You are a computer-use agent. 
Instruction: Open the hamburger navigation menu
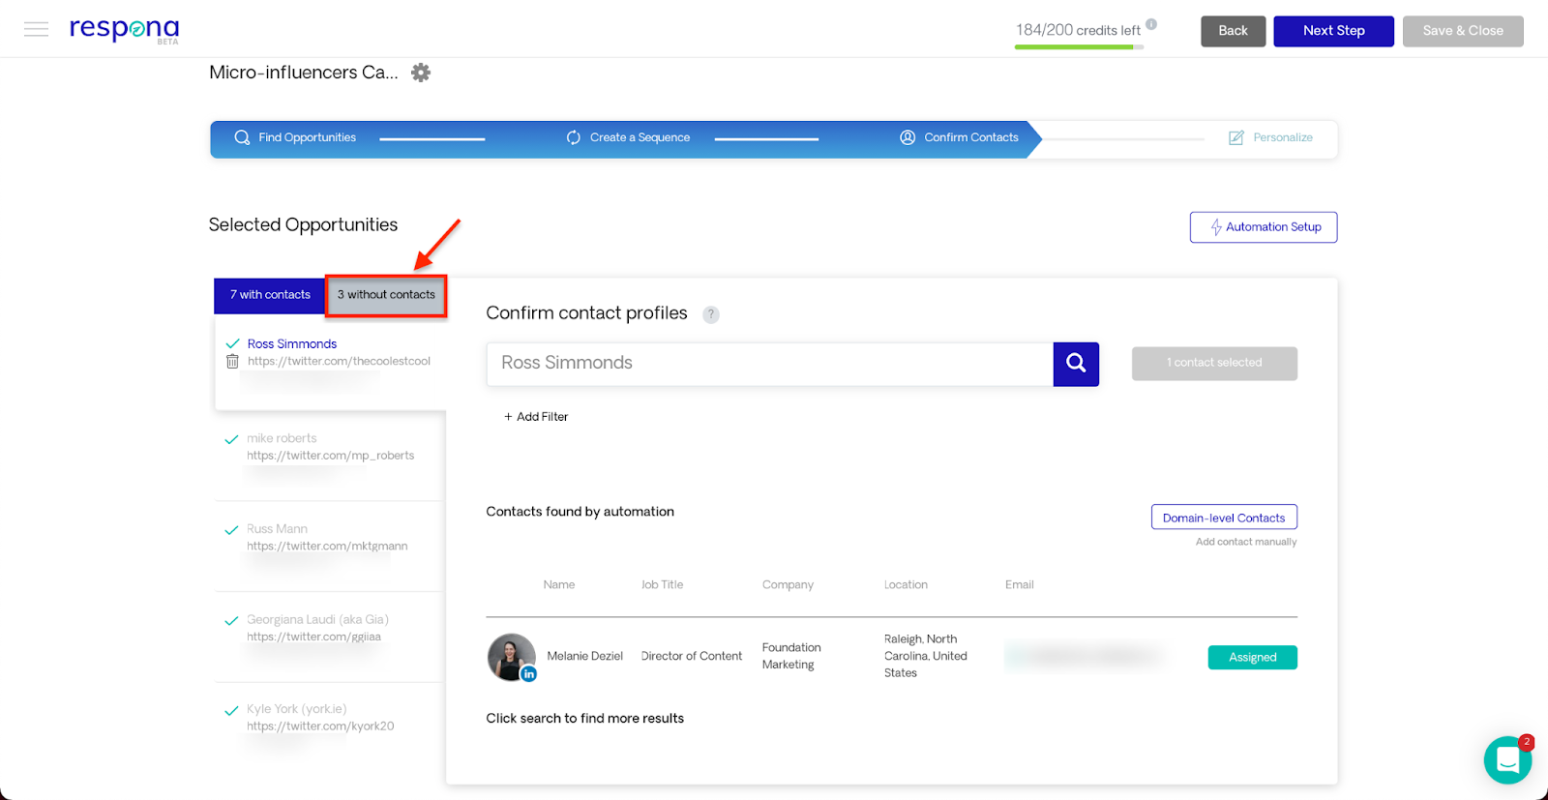(36, 29)
